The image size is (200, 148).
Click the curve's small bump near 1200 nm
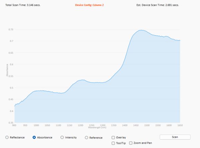82,79
